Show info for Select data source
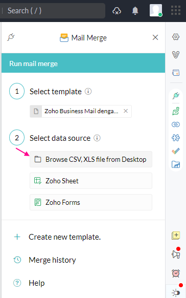The image size is (186, 298). click(x=97, y=138)
